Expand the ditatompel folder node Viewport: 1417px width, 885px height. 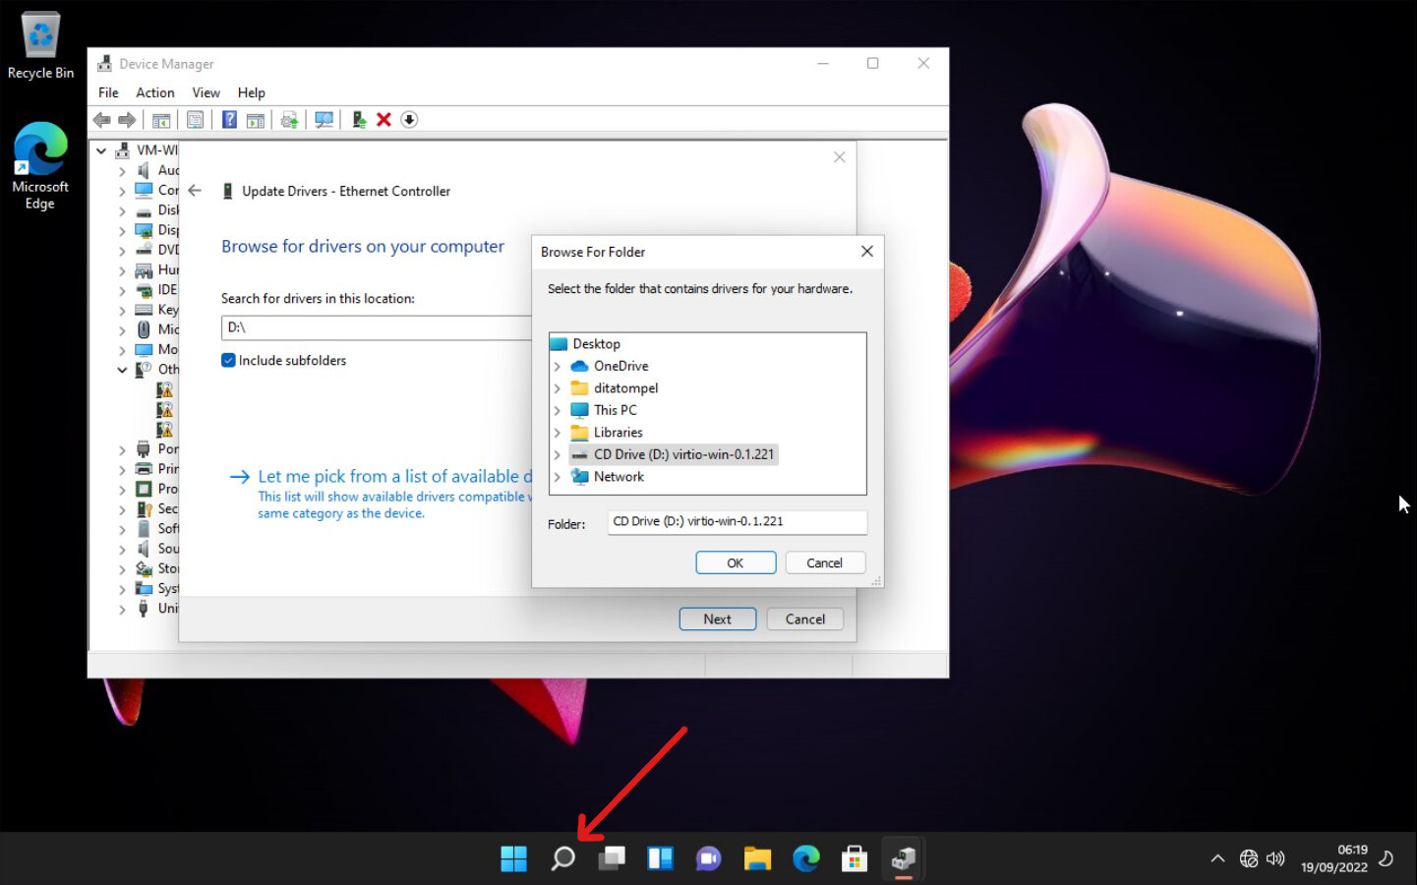click(x=558, y=388)
